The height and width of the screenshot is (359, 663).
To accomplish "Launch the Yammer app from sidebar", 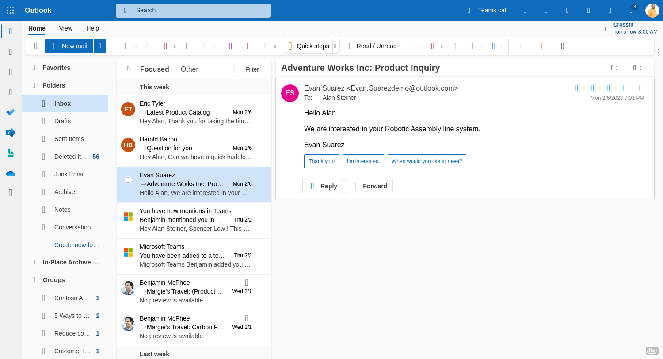I will 11,133.
